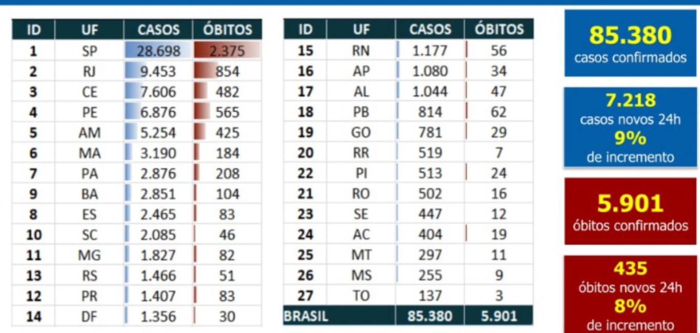Select the AM state cell

89,133
